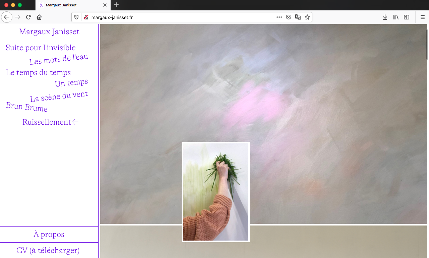429x258 pixels.
Task: Go back to the previous page
Action: pyautogui.click(x=7, y=17)
